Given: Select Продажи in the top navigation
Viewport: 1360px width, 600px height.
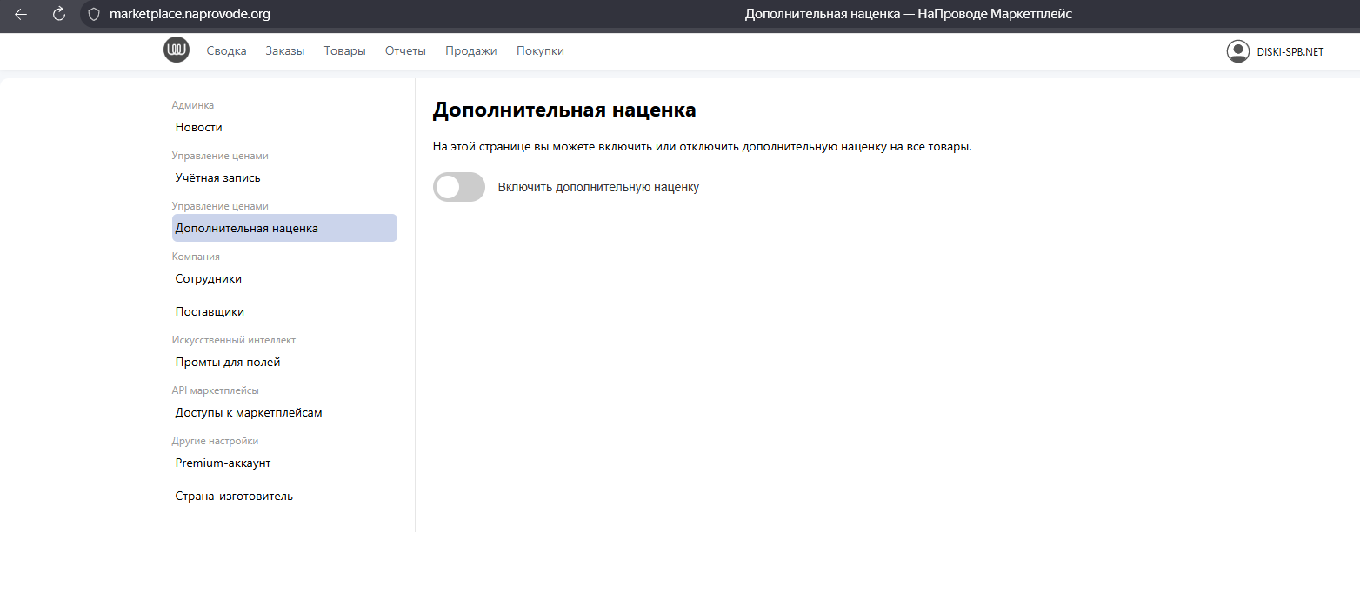Looking at the screenshot, I should click(470, 51).
